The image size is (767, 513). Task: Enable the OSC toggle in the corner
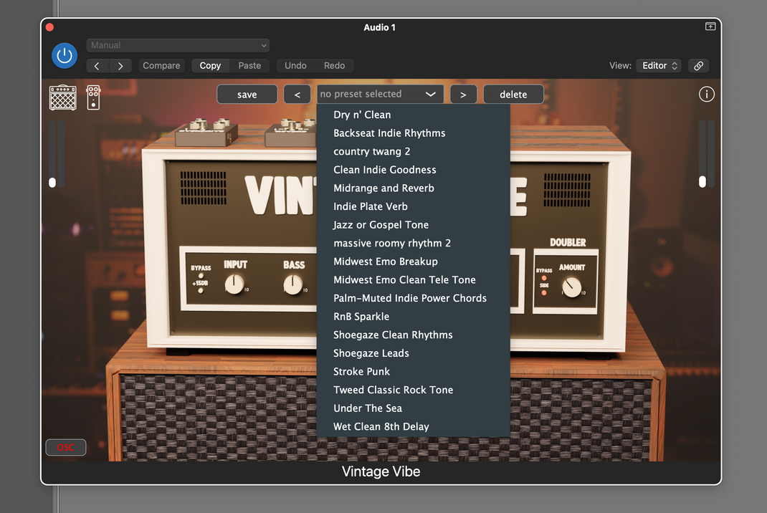pos(65,447)
